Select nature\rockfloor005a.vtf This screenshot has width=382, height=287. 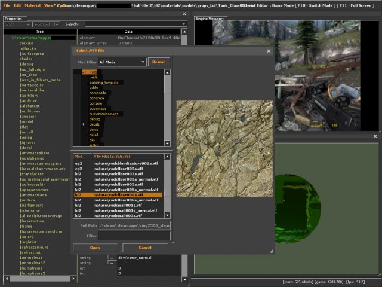click(118, 185)
